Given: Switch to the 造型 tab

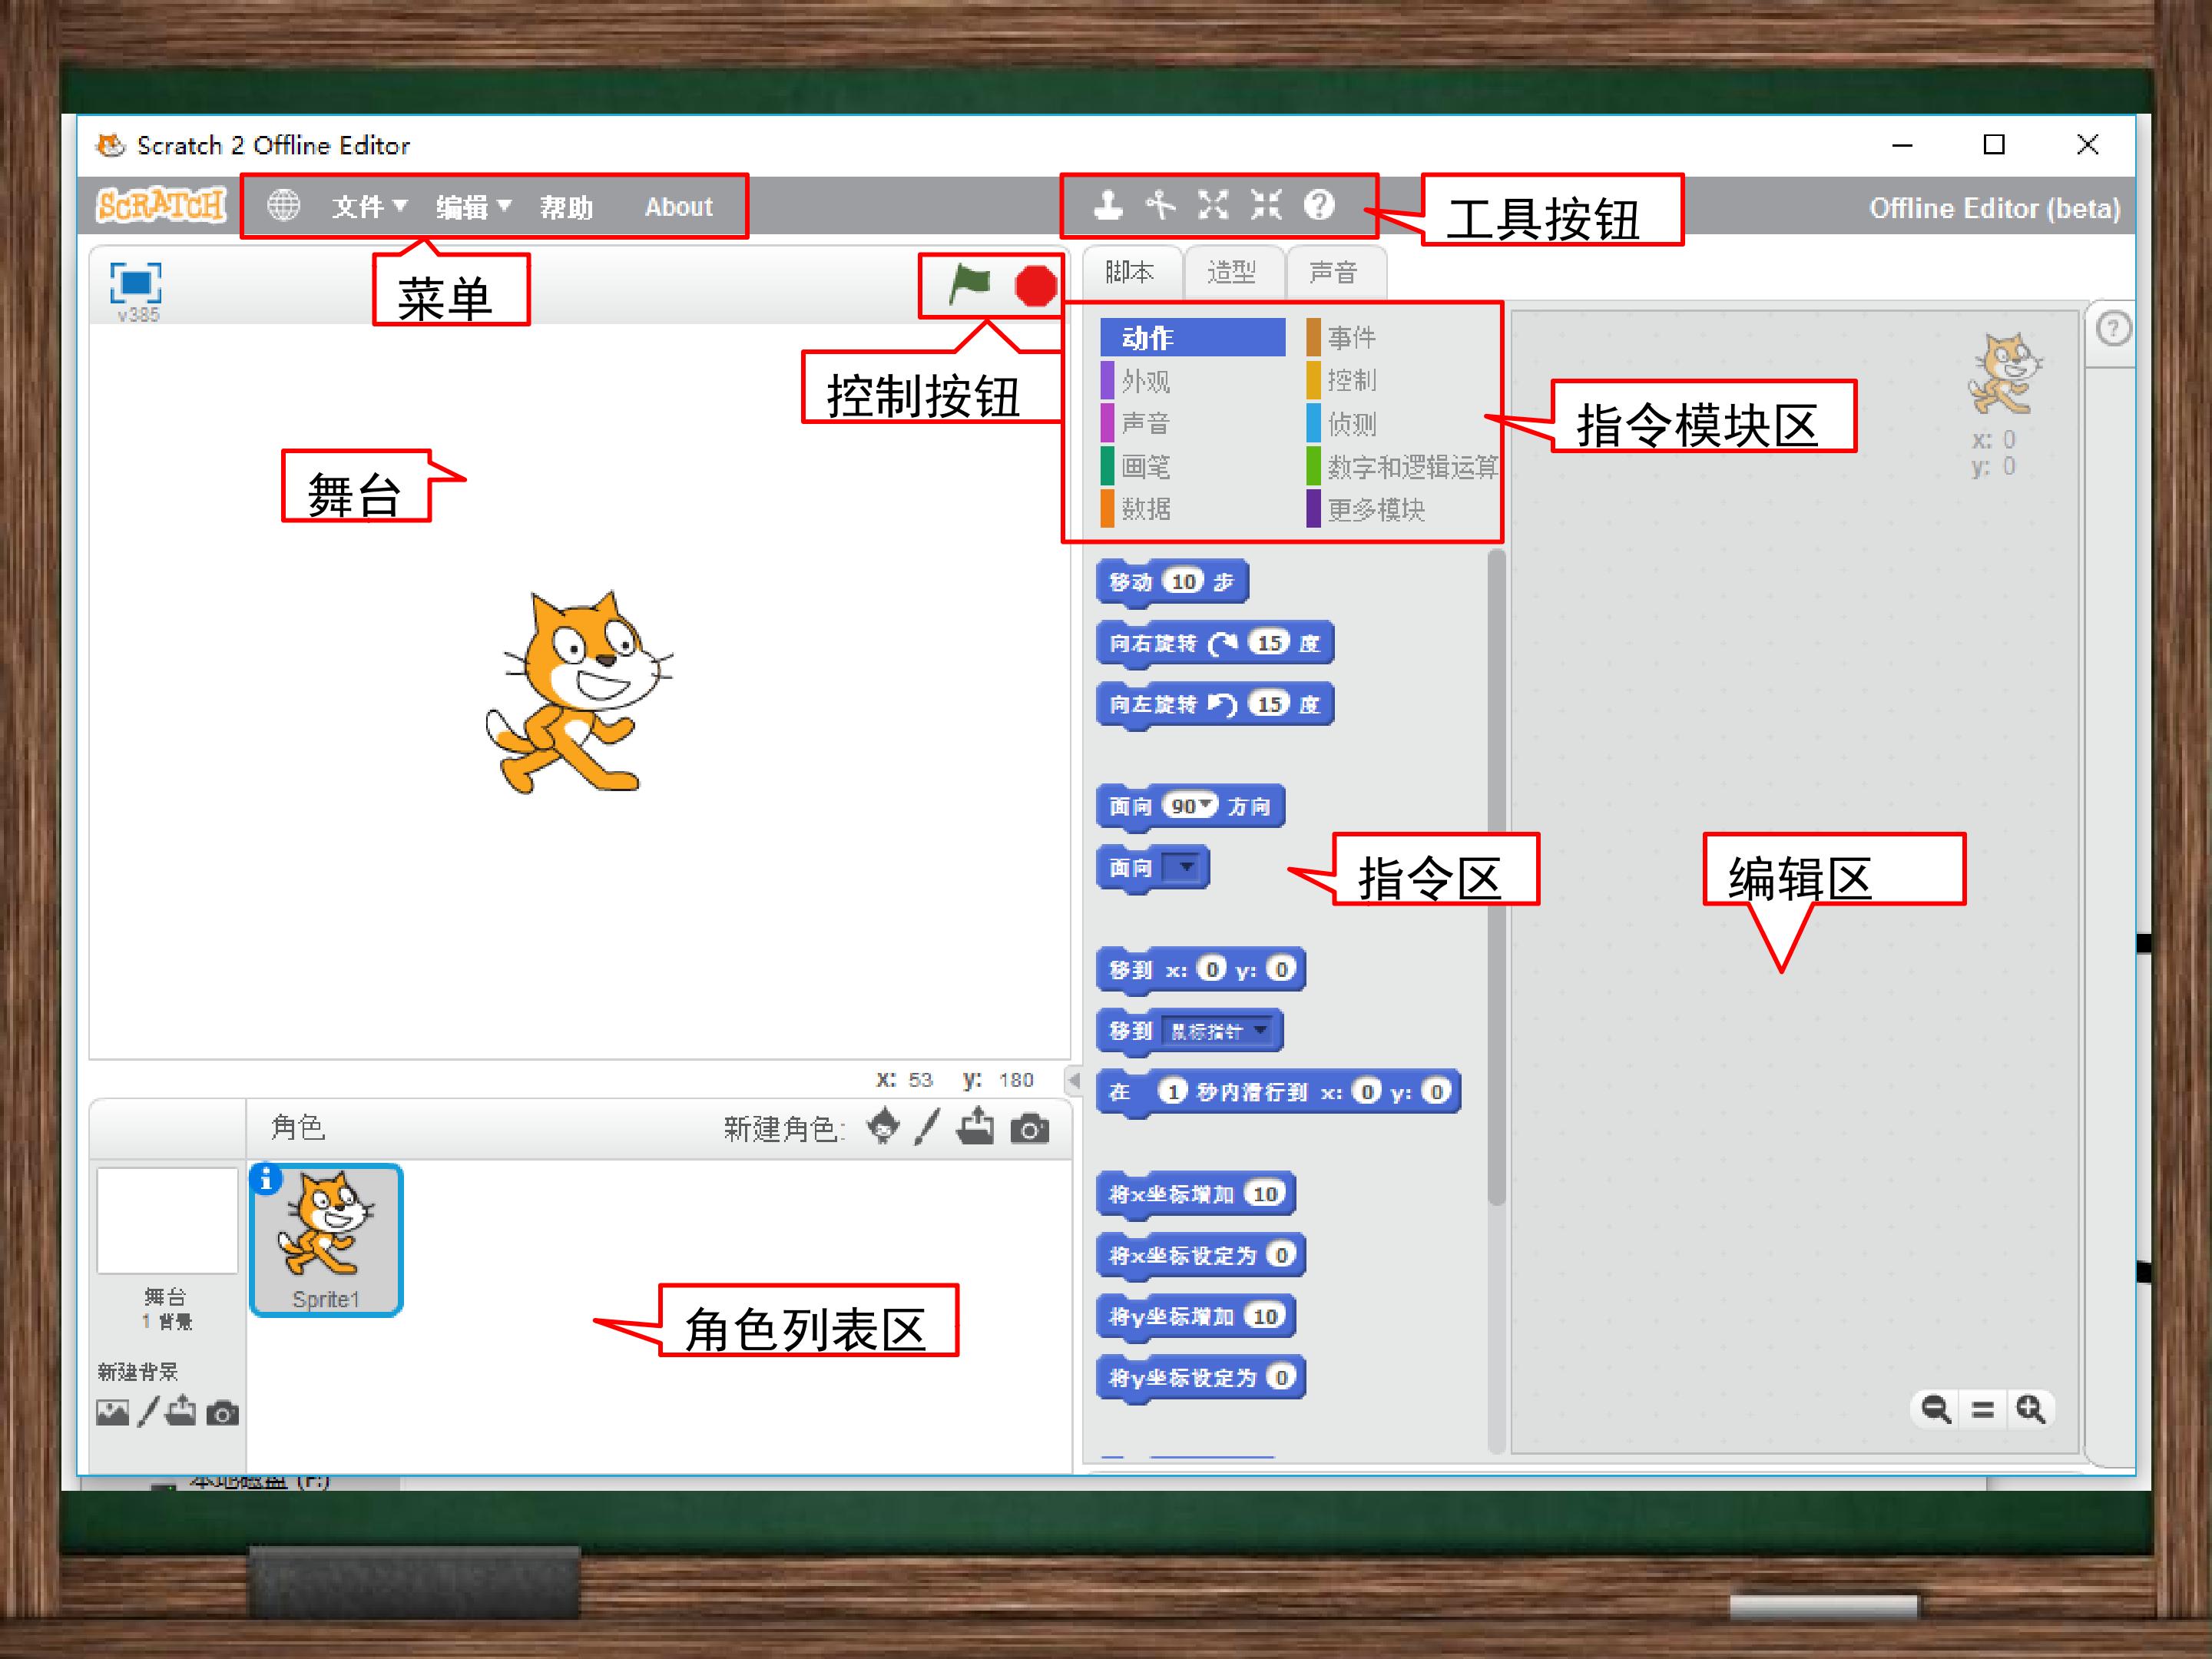Looking at the screenshot, I should pyautogui.click(x=1231, y=272).
